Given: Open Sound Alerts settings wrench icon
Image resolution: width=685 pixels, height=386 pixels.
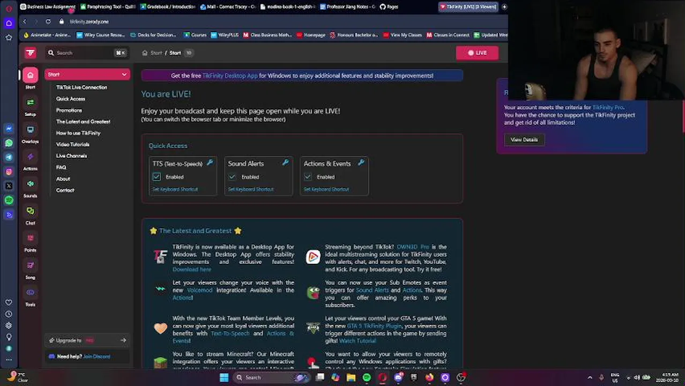Looking at the screenshot, I should 285,163.
